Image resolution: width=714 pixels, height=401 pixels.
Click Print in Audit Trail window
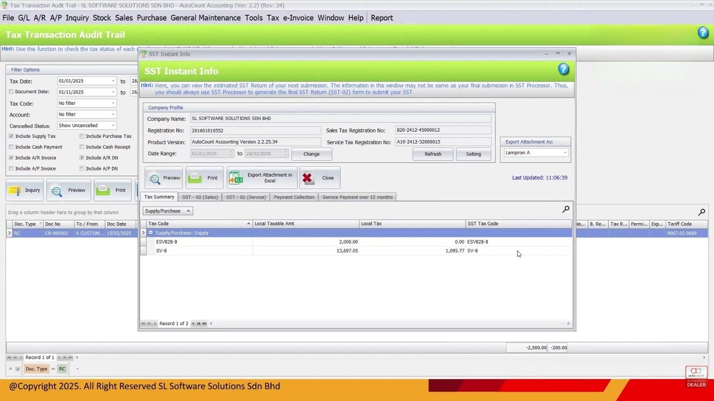[x=112, y=190]
